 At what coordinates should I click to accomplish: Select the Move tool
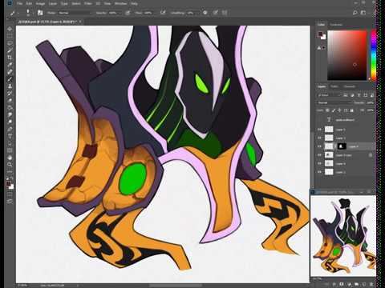tap(10, 29)
